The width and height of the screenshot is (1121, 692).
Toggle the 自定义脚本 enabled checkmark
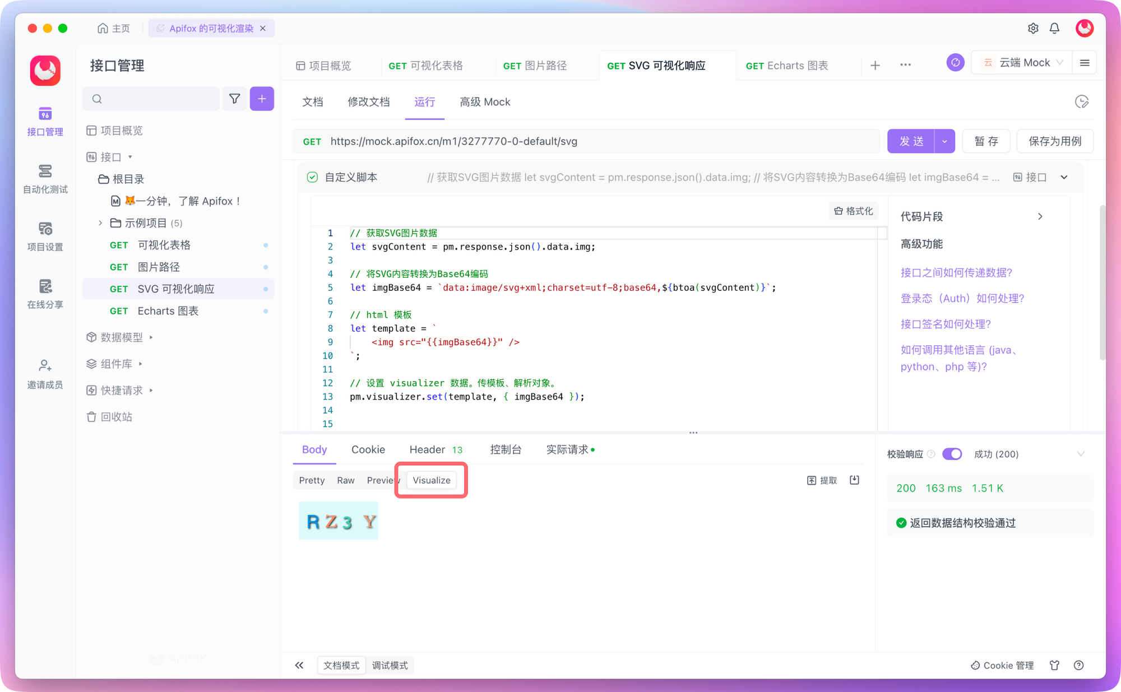[x=312, y=177]
